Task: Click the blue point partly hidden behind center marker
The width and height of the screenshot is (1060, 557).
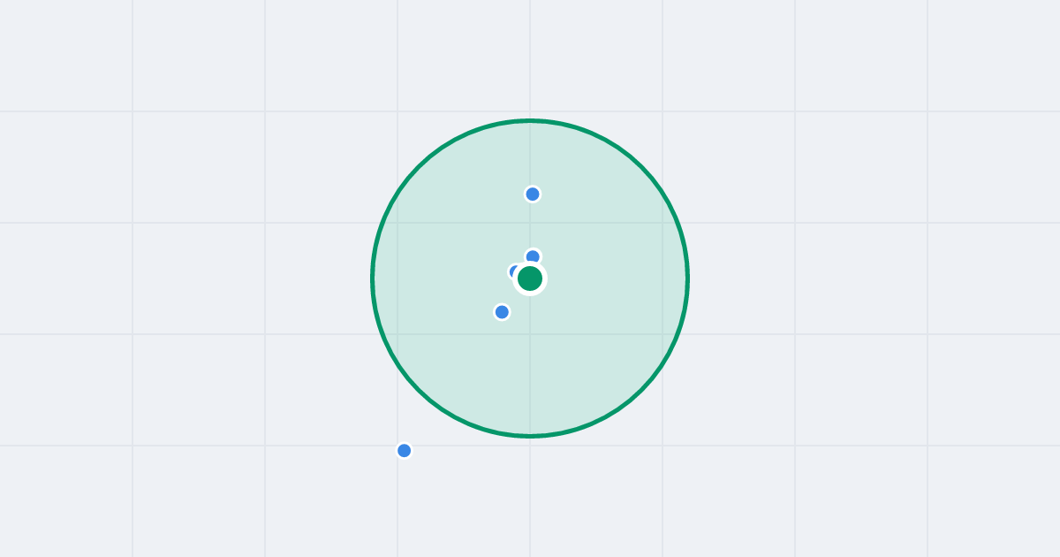Action: [513, 271]
